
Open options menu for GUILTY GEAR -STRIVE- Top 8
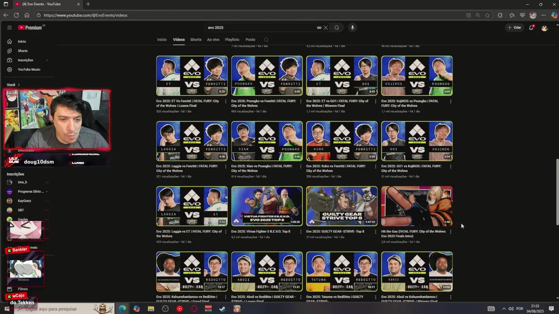click(376, 232)
